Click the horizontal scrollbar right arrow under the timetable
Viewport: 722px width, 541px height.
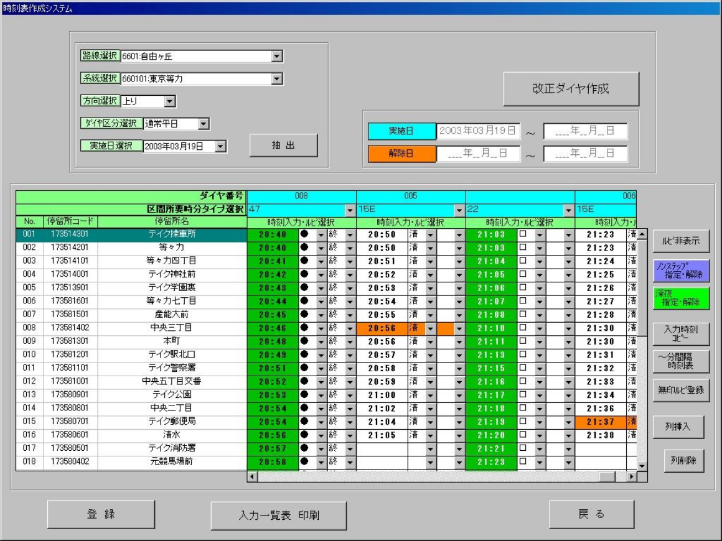632,476
